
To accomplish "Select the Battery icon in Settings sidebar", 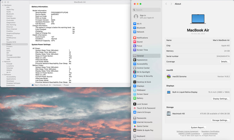I will pyautogui.click(x=135, y=98).
